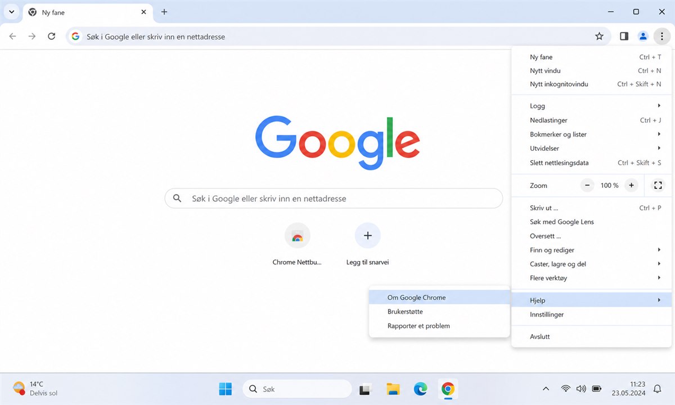The height and width of the screenshot is (405, 675).
Task: Select Om Google Chrome
Action: click(439, 298)
